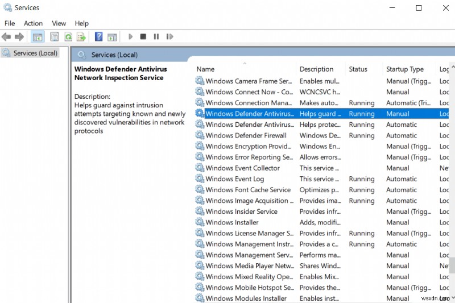Click the Restart Service toolbar button
Image resolution: width=455 pixels, height=303 pixels.
click(x=169, y=37)
